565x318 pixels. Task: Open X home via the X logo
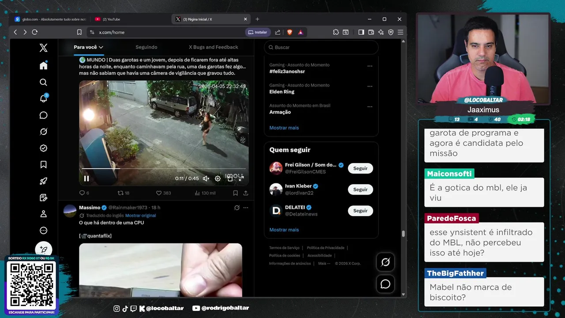click(x=43, y=48)
